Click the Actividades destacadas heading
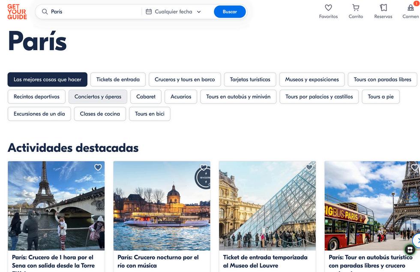Viewport: 420px width, 272px height. click(x=73, y=148)
